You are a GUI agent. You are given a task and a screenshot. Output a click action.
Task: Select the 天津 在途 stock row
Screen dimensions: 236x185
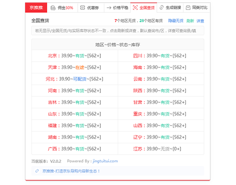pos(75,67)
